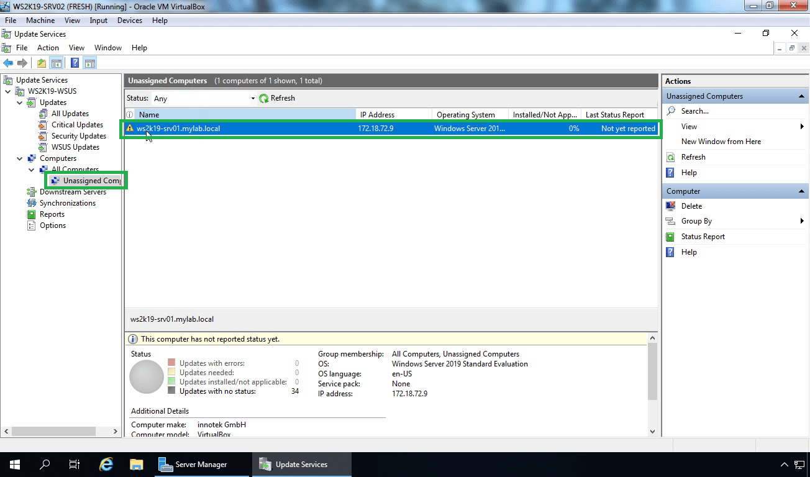The height and width of the screenshot is (477, 810).
Task: Open VirtualBox Input menu
Action: point(98,20)
